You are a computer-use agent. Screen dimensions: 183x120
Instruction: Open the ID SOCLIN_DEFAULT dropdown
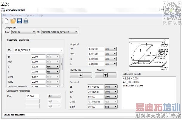tap(59, 32)
